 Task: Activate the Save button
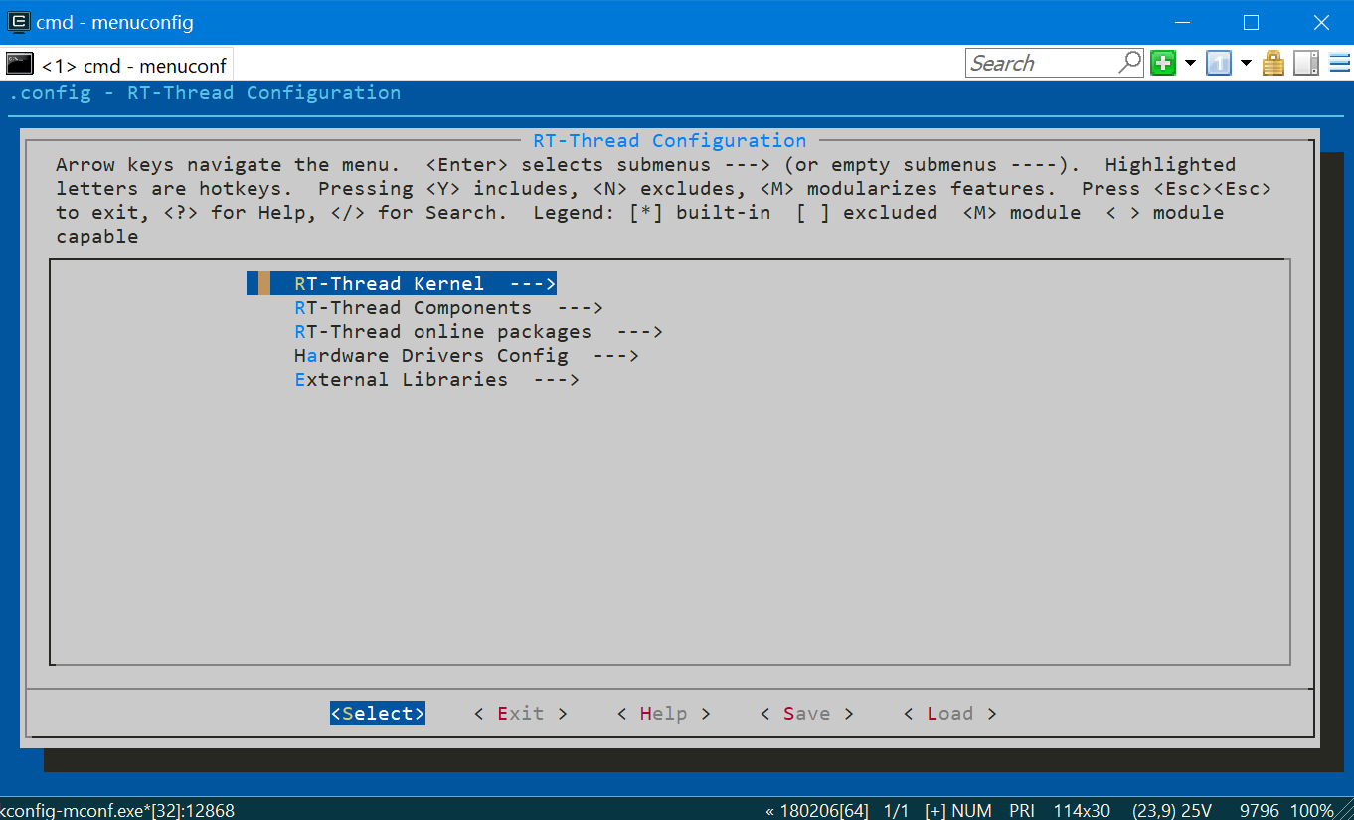(806, 713)
